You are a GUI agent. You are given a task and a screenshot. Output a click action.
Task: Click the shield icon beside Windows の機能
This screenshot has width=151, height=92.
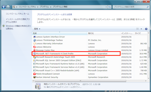4,26
